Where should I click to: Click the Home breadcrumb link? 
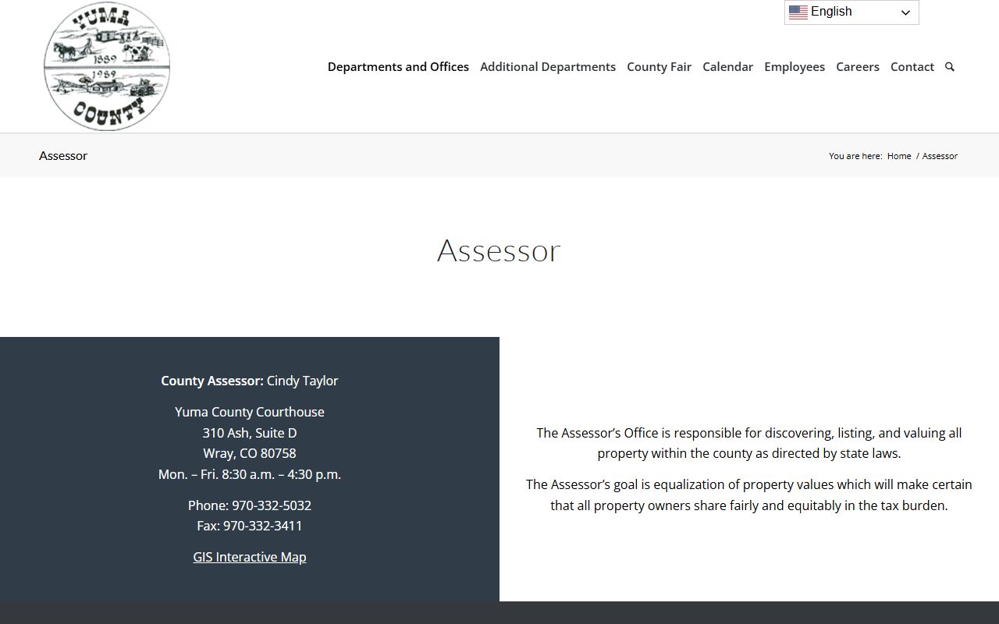[899, 156]
